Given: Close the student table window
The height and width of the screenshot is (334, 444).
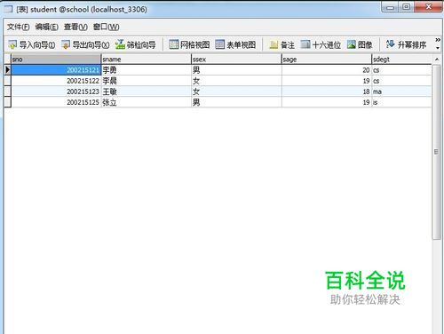Looking at the screenshot, I should [428, 7].
